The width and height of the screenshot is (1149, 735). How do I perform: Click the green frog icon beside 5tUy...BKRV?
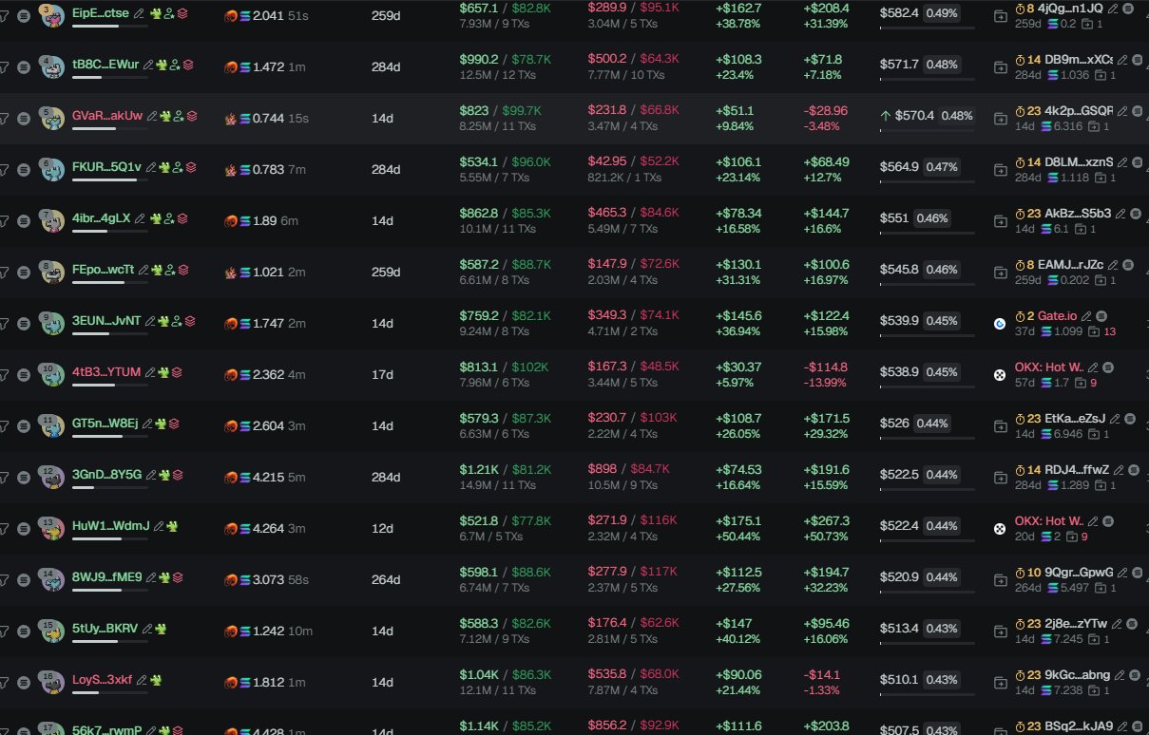pos(161,629)
